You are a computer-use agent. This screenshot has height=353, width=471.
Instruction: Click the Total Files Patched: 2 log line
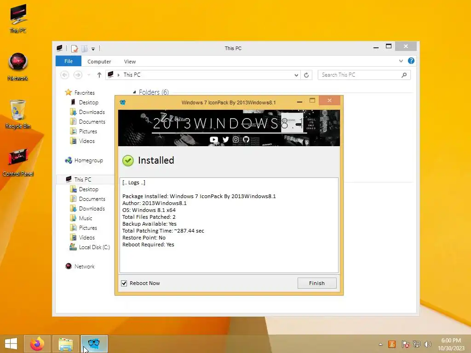pos(149,217)
